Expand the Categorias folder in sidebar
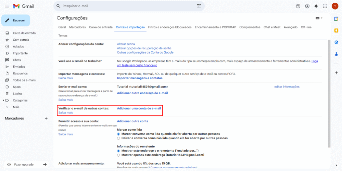The height and width of the screenshot is (171, 342). click(4, 100)
